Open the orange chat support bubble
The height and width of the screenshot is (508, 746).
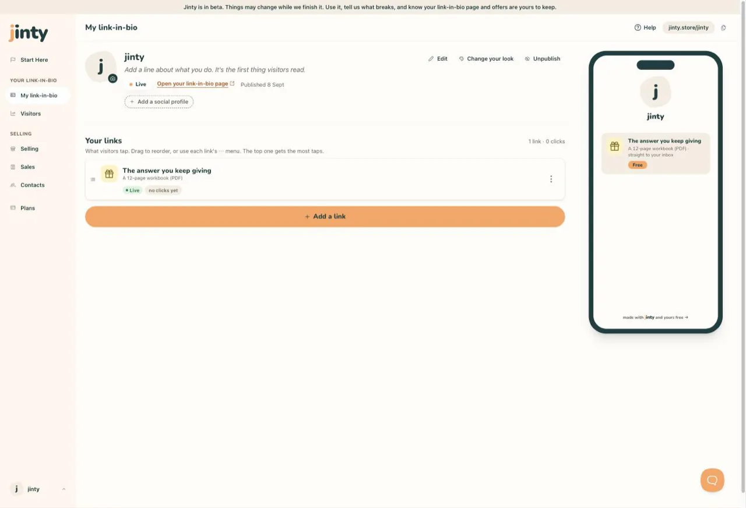tap(712, 480)
